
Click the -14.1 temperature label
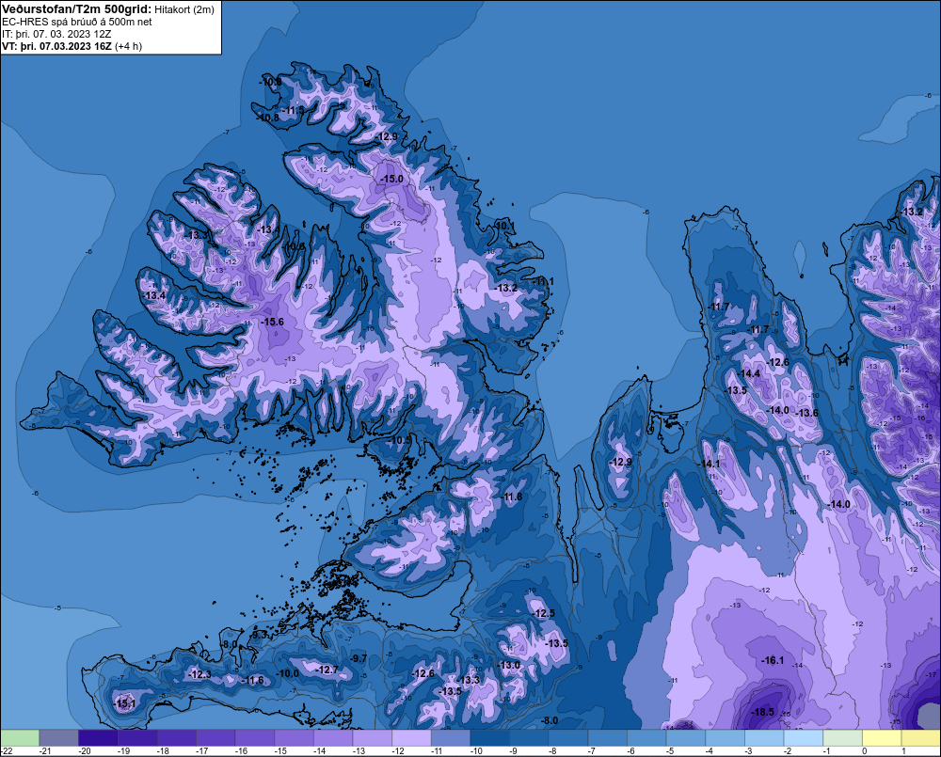click(x=709, y=464)
